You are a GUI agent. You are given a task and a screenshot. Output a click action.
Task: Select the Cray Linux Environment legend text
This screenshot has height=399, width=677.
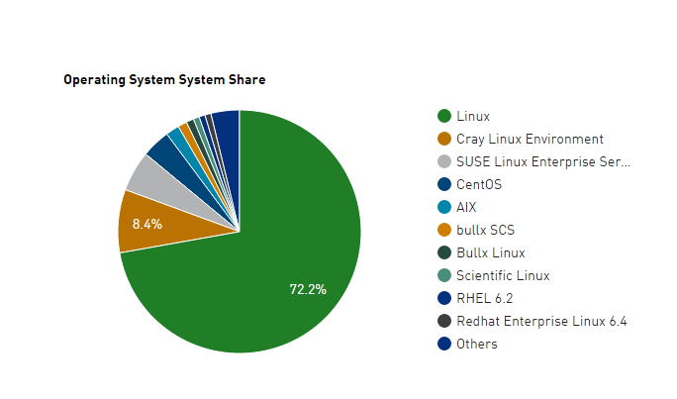pyautogui.click(x=530, y=140)
